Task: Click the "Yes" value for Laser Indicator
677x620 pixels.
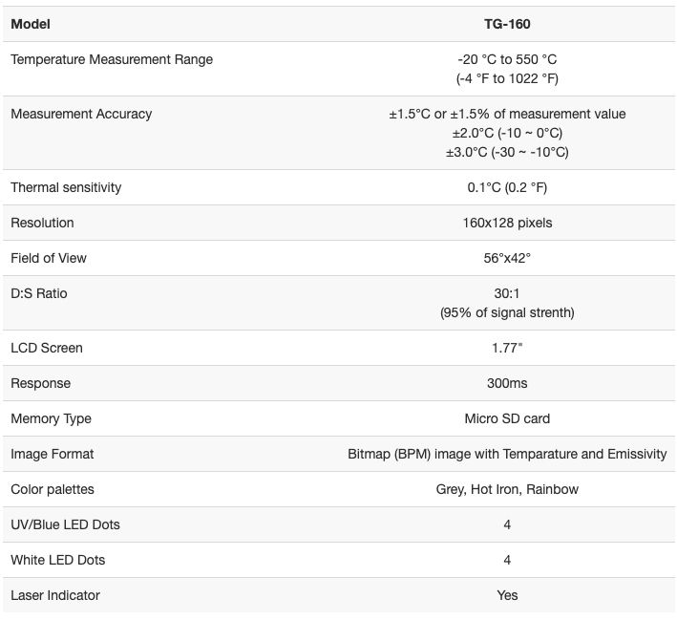Action: tap(507, 595)
